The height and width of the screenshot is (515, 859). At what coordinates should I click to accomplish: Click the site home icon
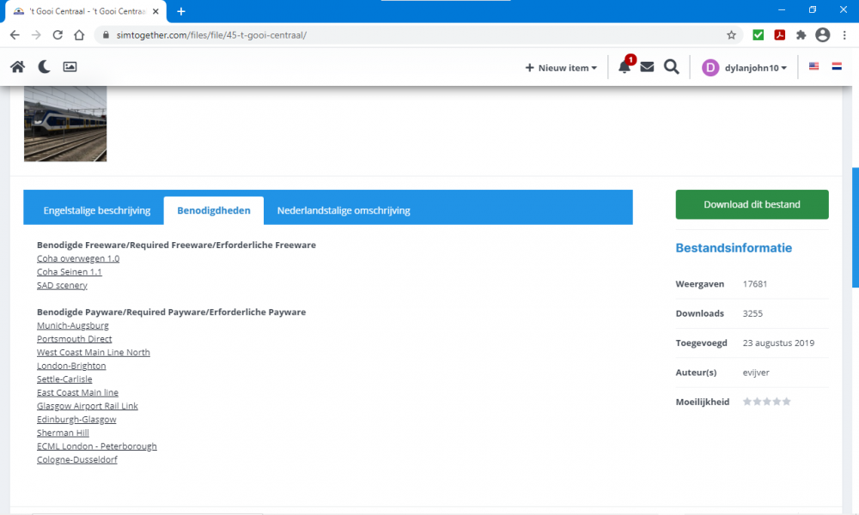[x=17, y=67]
